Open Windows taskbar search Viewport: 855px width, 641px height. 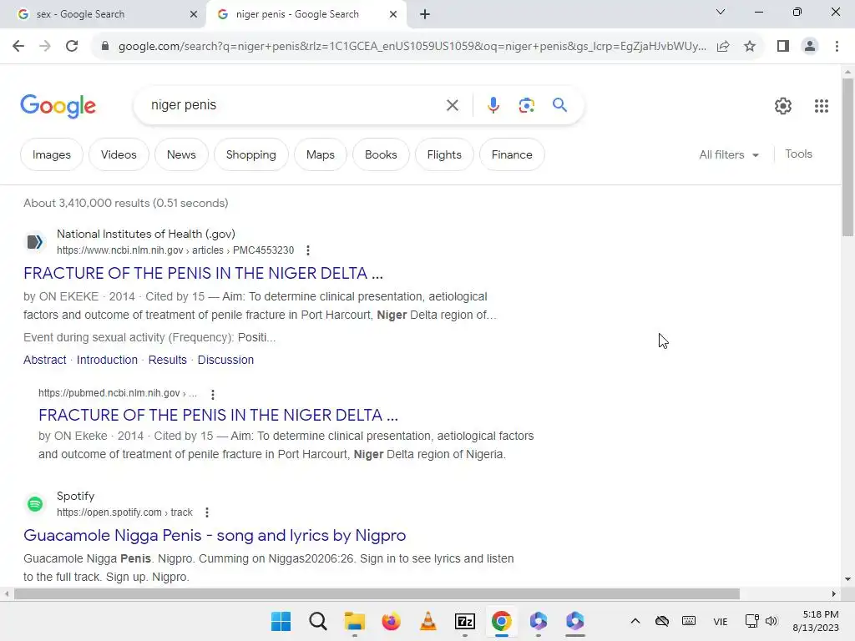click(x=318, y=621)
